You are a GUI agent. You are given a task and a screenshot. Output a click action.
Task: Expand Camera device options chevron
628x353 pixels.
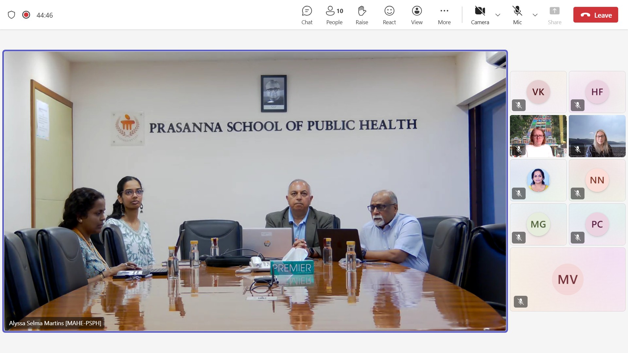tap(498, 15)
